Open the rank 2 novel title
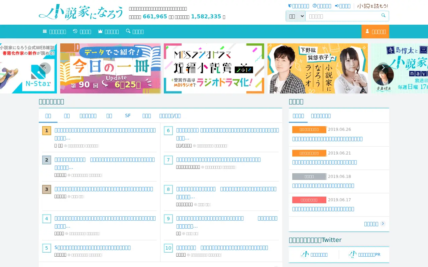Viewport: 428px width, 267px height. pos(105,163)
